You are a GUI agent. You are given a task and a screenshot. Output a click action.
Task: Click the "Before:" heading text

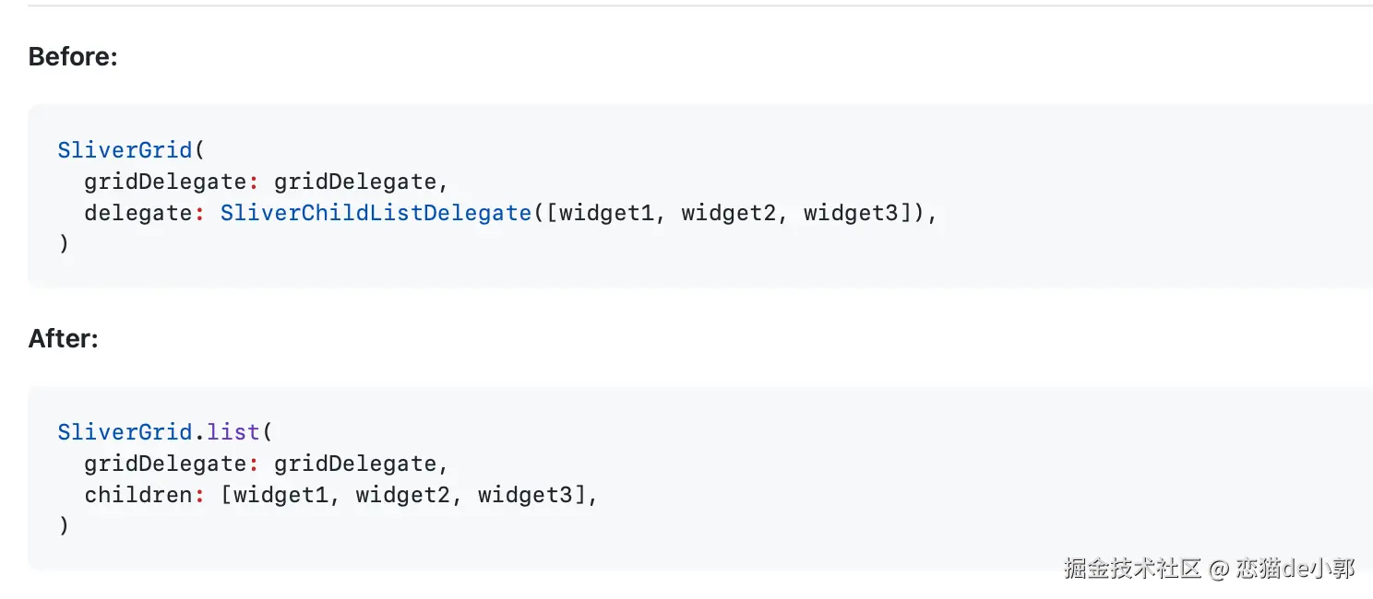tap(73, 57)
